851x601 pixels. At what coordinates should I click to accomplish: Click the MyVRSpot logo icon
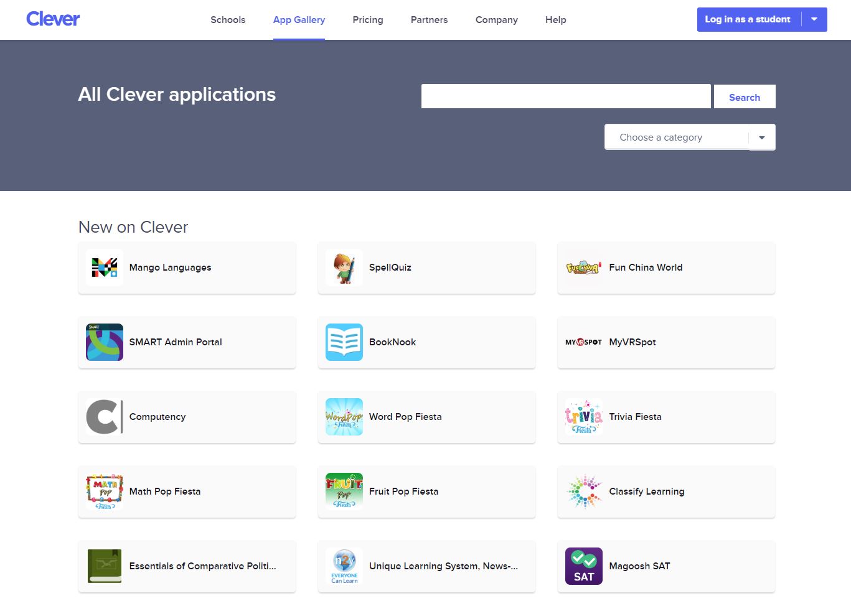pyautogui.click(x=584, y=342)
